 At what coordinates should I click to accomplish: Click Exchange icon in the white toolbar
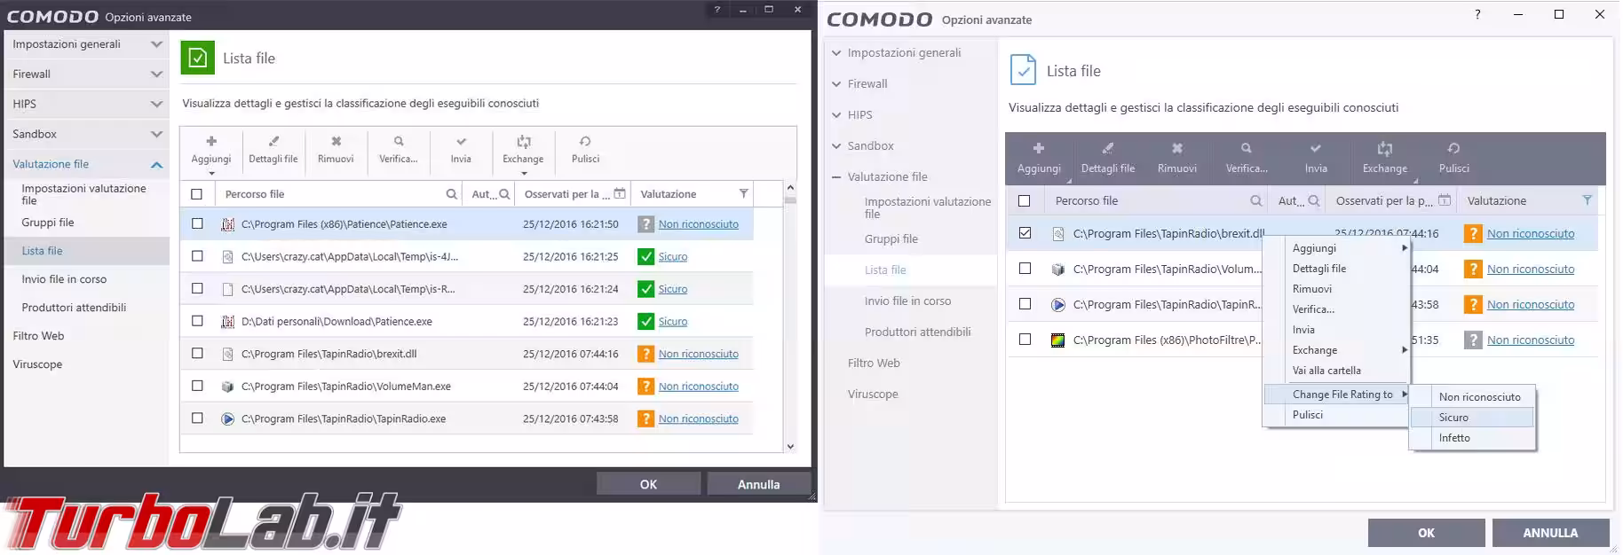(523, 142)
